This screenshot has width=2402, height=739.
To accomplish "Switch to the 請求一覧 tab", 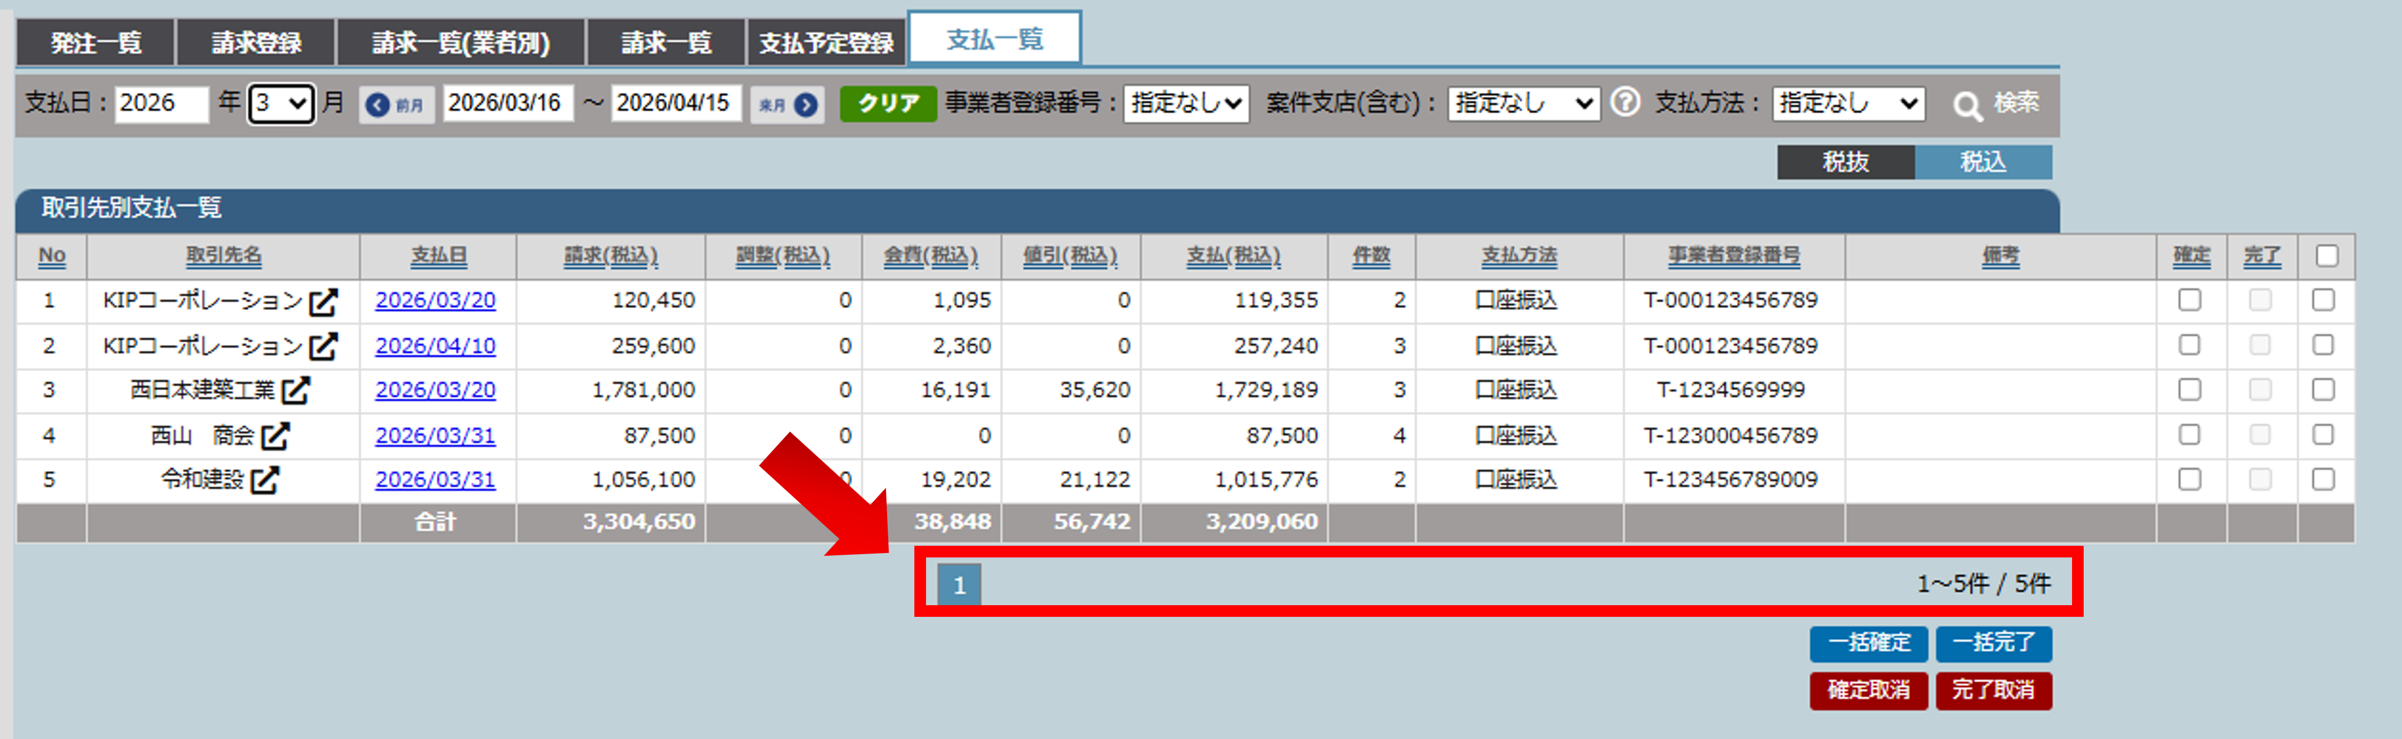I will point(665,43).
